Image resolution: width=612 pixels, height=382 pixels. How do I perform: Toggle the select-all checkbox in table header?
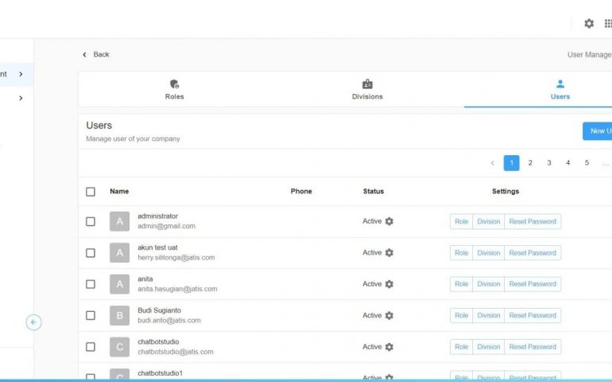point(91,192)
